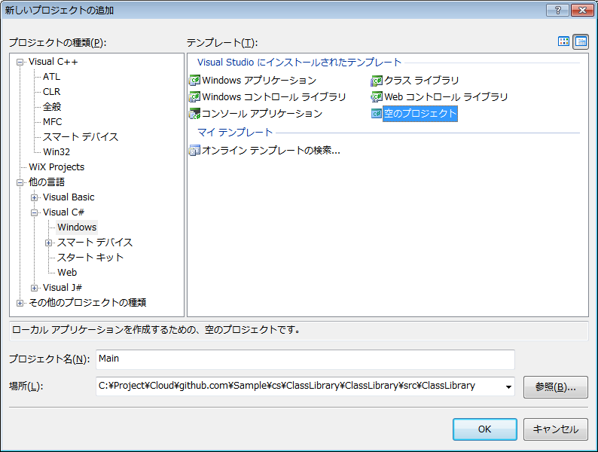Switch to large icons view
598x452 pixels.
[563, 41]
